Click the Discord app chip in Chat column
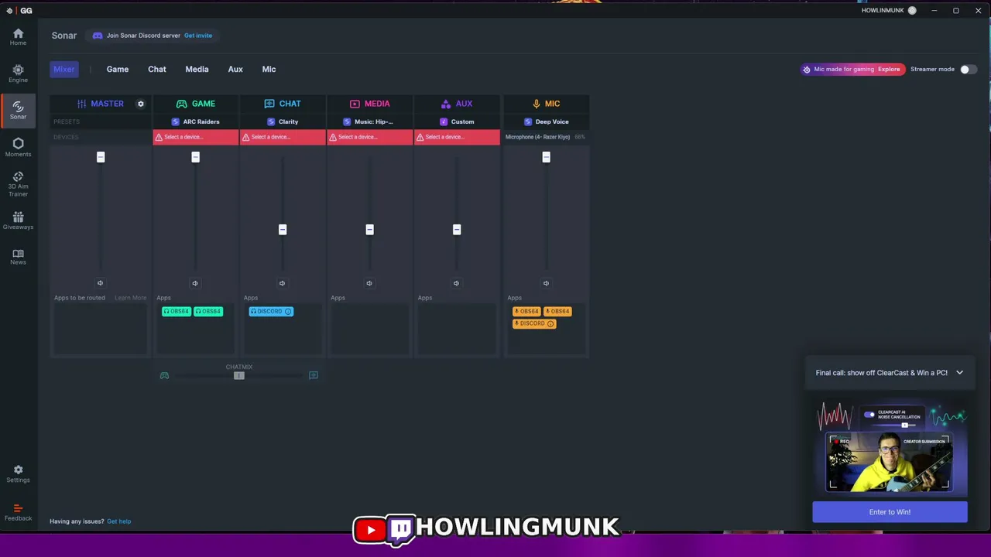 271,311
